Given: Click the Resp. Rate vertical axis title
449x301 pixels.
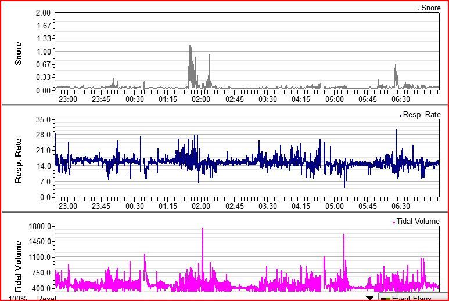Looking at the screenshot, I should point(18,161).
